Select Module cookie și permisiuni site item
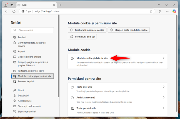 [x=32, y=76]
